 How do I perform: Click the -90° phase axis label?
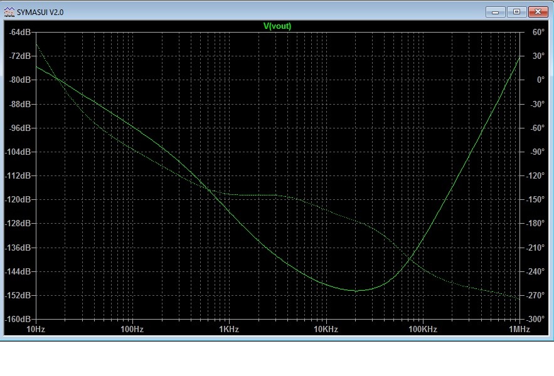(x=538, y=152)
